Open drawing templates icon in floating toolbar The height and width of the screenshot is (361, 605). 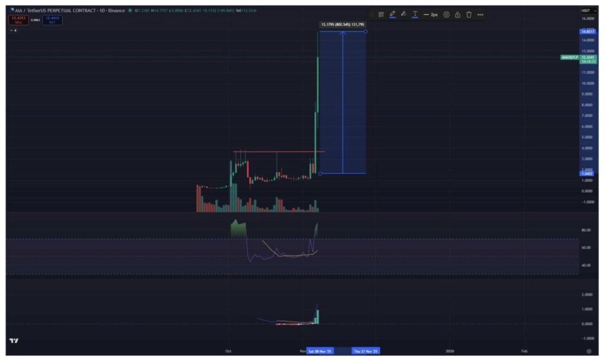click(381, 14)
